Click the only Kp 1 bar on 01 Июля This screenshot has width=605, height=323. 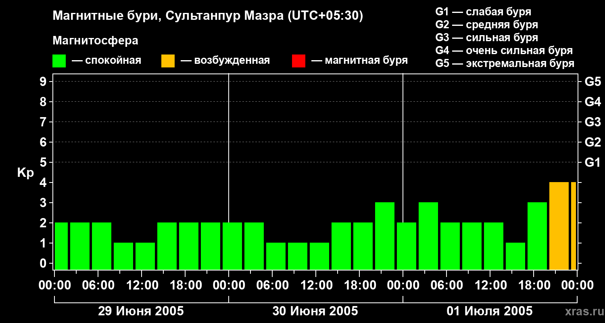(515, 256)
